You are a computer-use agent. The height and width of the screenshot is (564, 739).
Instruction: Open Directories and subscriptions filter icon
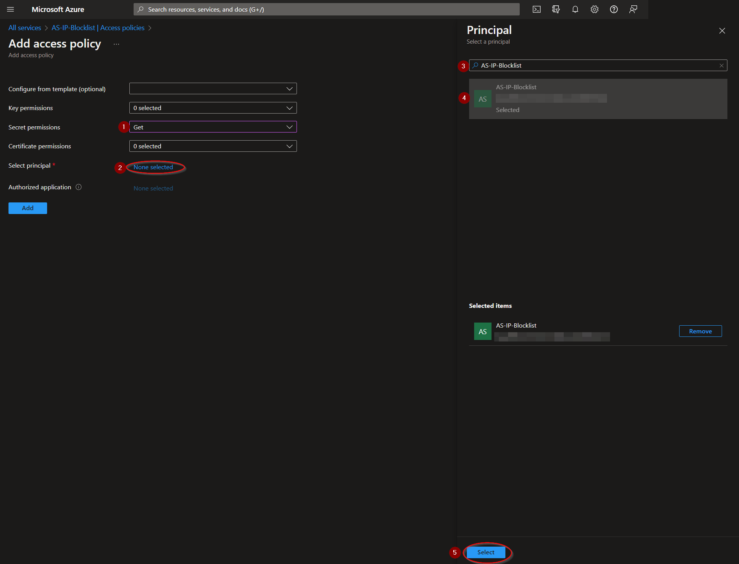click(x=556, y=9)
